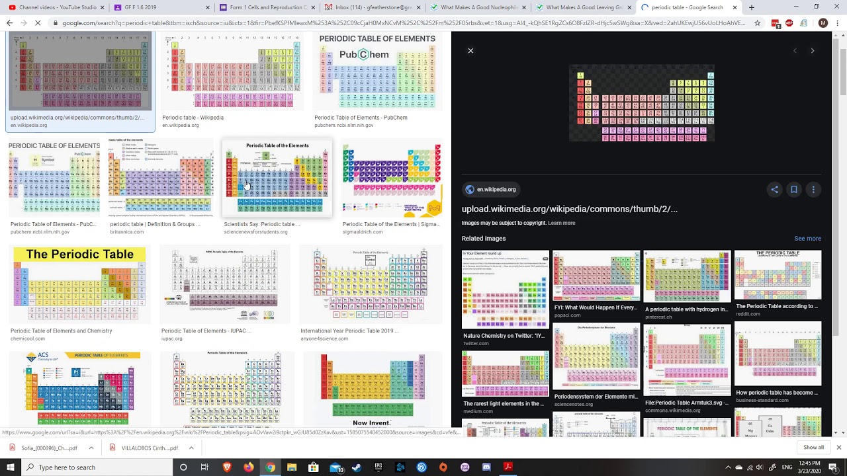This screenshot has width=847, height=476.
Task: Open downloaded file VILLALOBOS Cinth PDF
Action: (x=144, y=448)
